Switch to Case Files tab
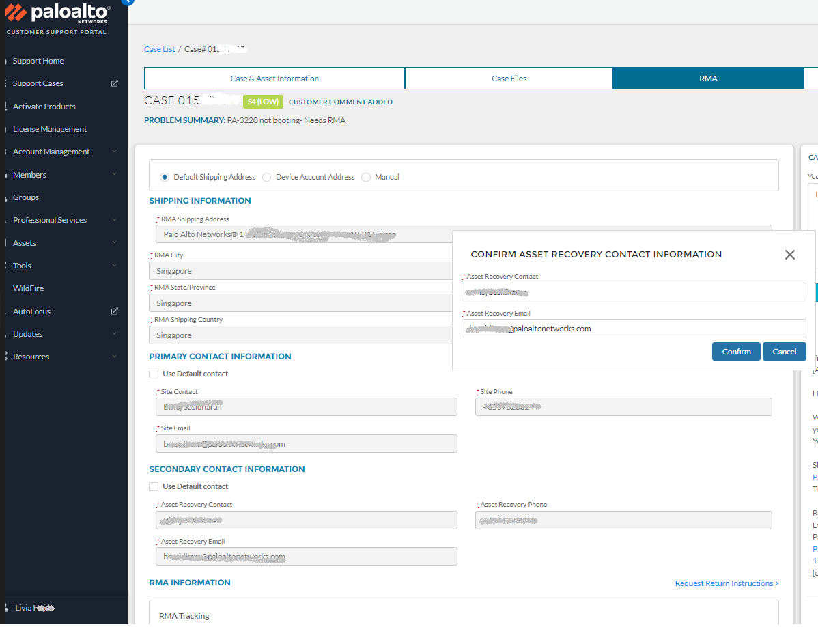The width and height of the screenshot is (818, 627). coord(509,79)
